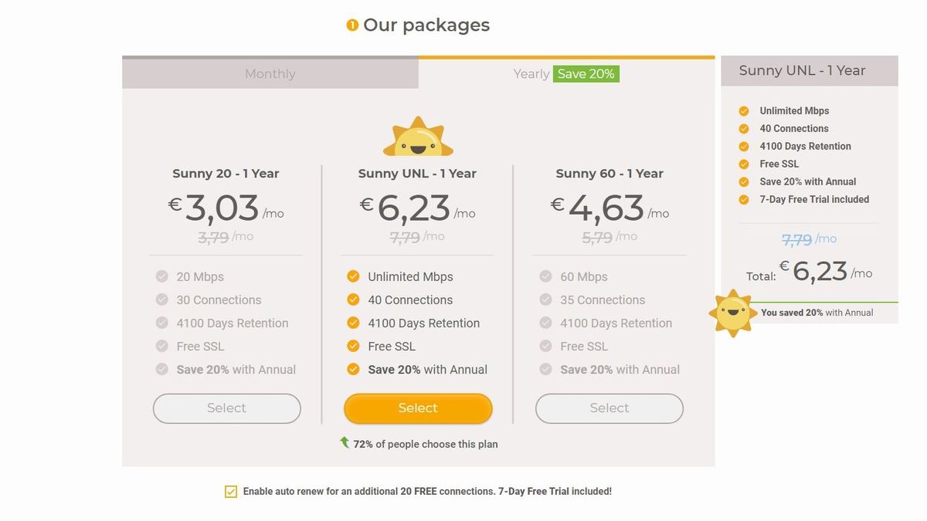927x521 pixels.
Task: Click the orange checkmark beside Unlimited Mbps
Action: (353, 276)
